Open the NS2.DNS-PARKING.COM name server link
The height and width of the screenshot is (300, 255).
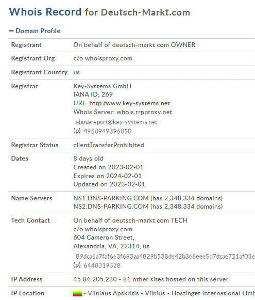111,207
